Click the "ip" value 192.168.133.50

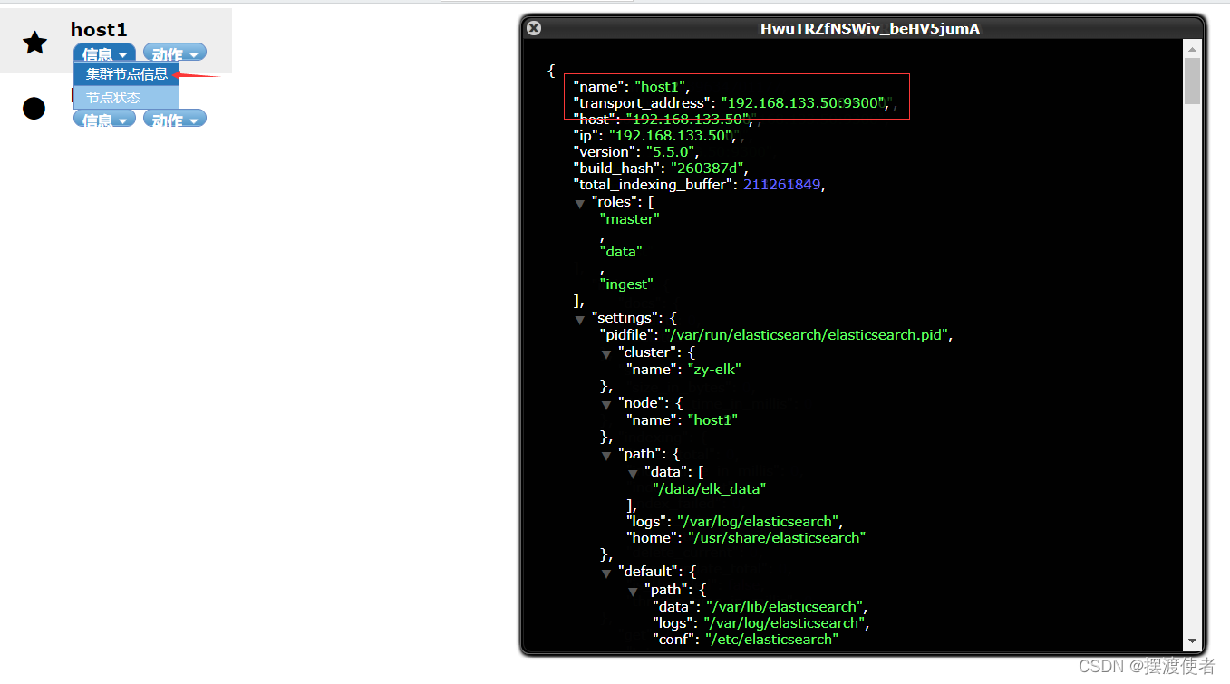tap(670, 135)
